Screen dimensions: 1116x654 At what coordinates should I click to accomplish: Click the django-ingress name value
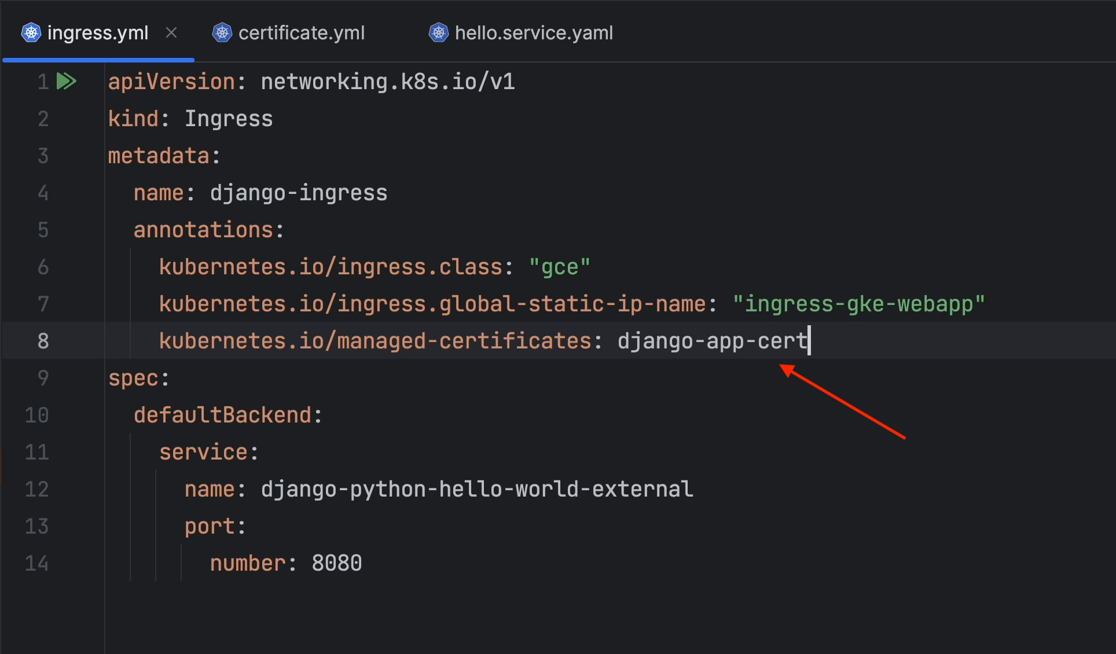(298, 193)
